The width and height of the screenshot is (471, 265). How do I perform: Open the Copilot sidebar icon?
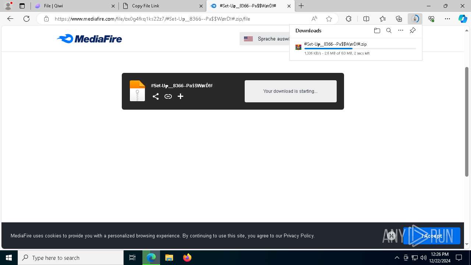click(x=463, y=19)
